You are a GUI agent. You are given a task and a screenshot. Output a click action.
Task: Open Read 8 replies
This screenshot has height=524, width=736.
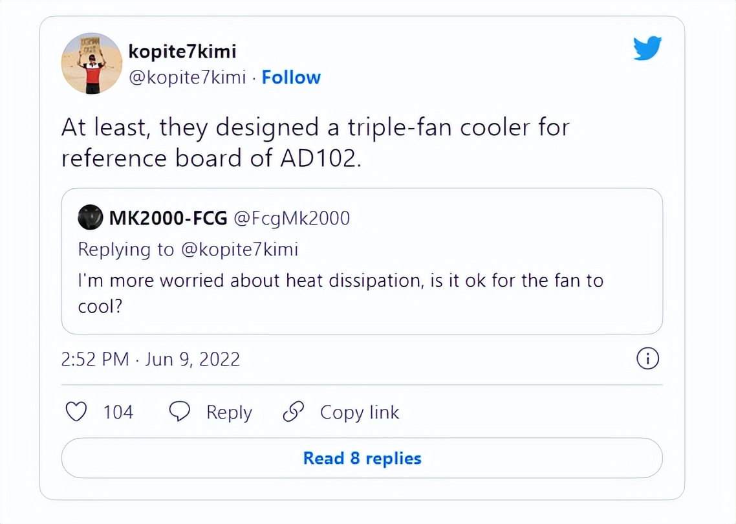click(362, 458)
